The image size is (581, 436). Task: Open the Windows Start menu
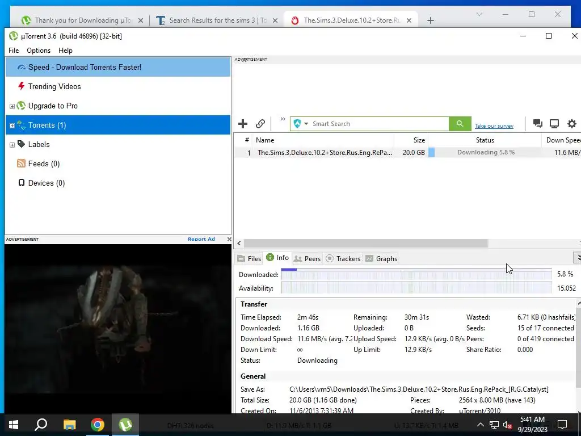[14, 425]
